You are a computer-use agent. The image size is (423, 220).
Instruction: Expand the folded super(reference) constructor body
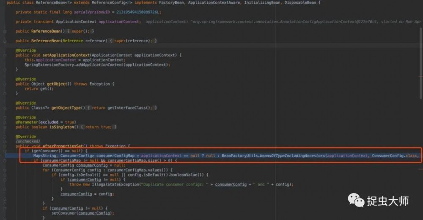pyautogui.click(x=133, y=41)
